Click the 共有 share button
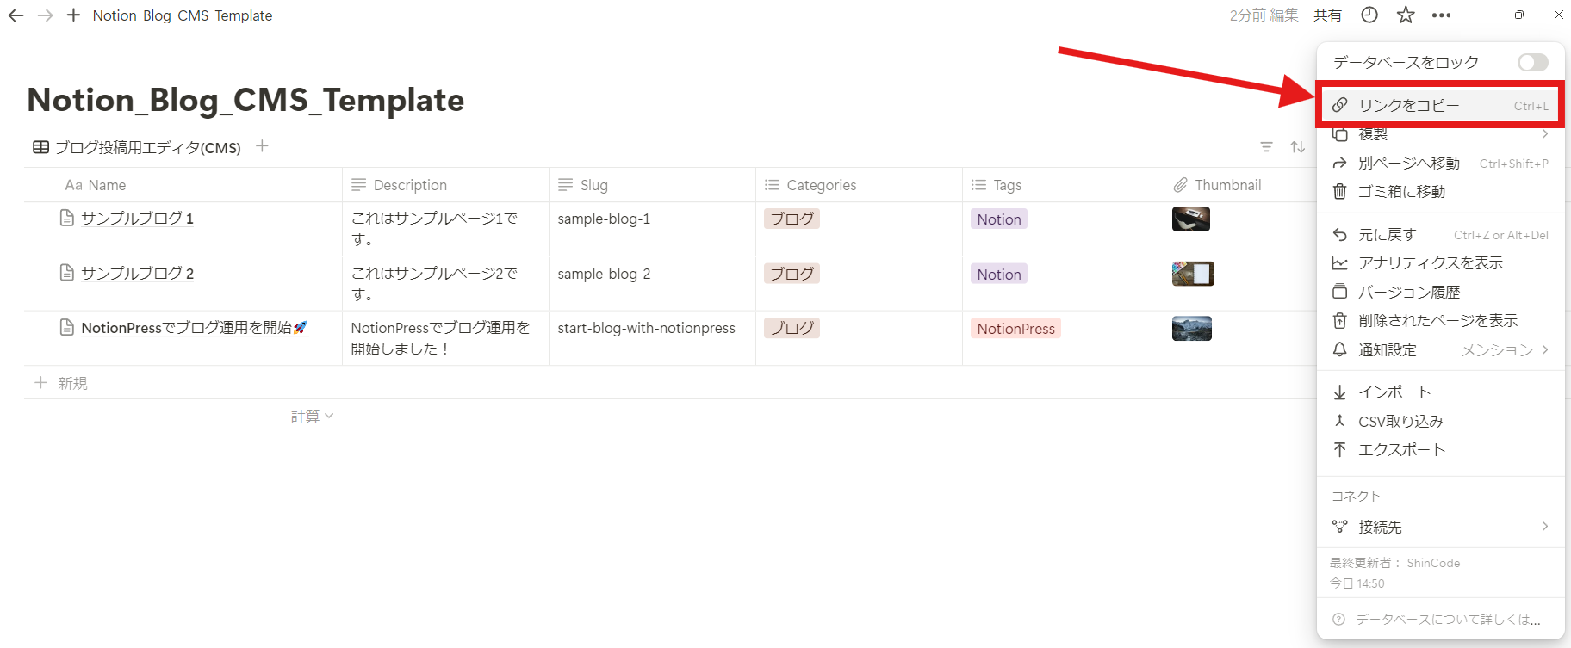The height and width of the screenshot is (648, 1571). 1327,15
